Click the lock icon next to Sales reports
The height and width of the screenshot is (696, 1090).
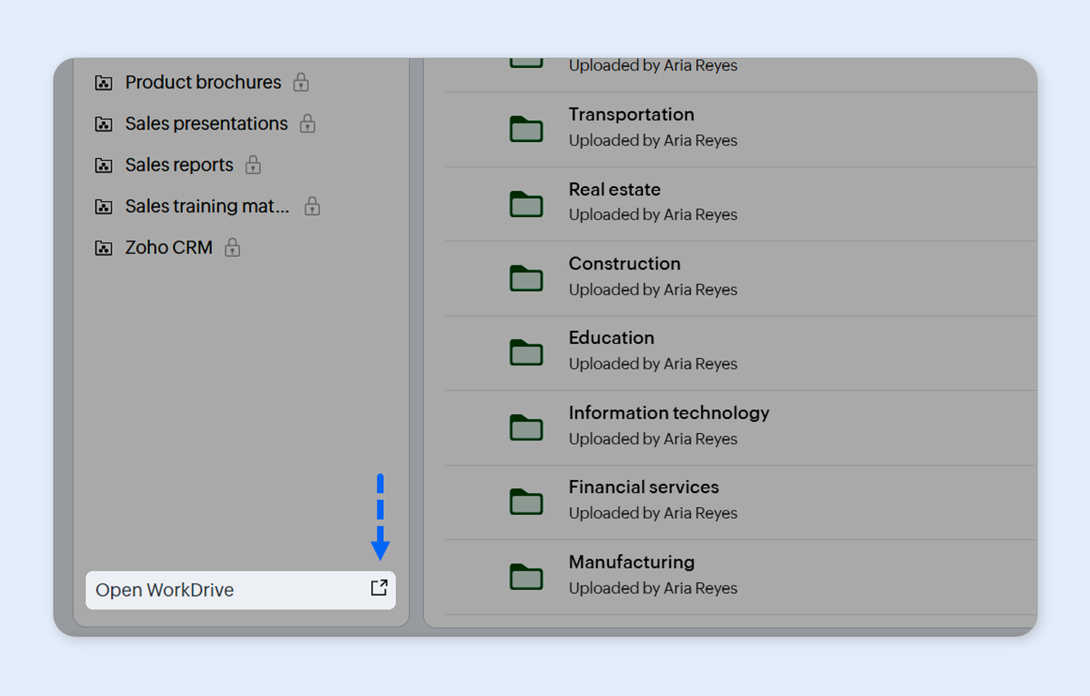pyautogui.click(x=253, y=165)
